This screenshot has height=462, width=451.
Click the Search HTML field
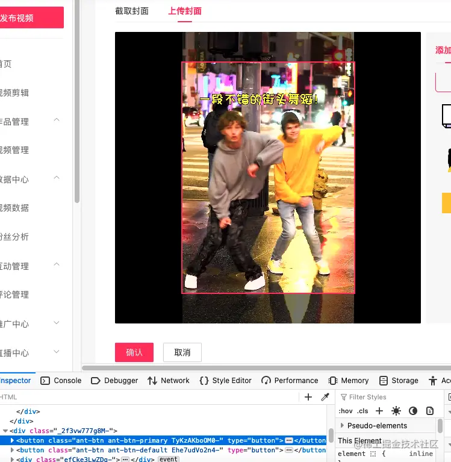click(149, 397)
